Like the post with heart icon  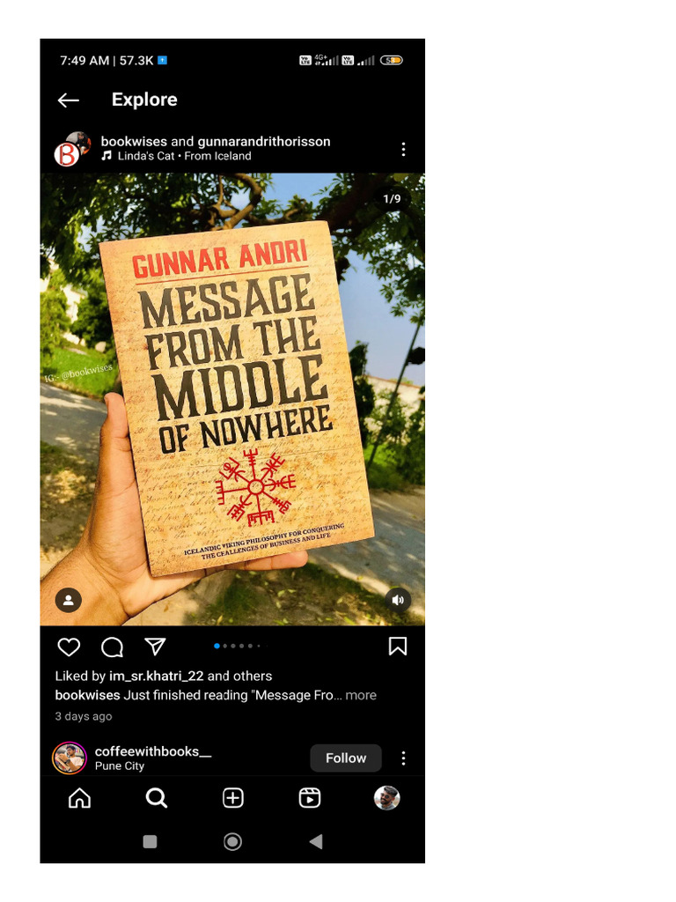[x=69, y=647]
